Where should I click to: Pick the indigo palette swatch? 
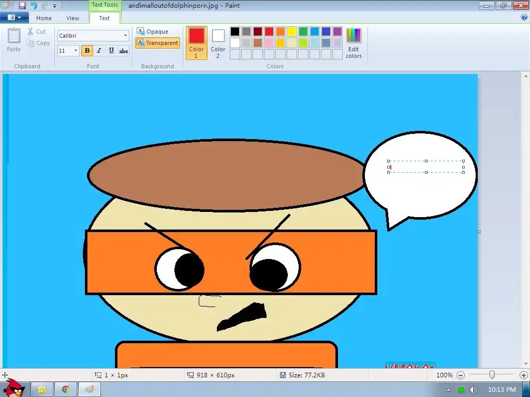[x=326, y=32]
